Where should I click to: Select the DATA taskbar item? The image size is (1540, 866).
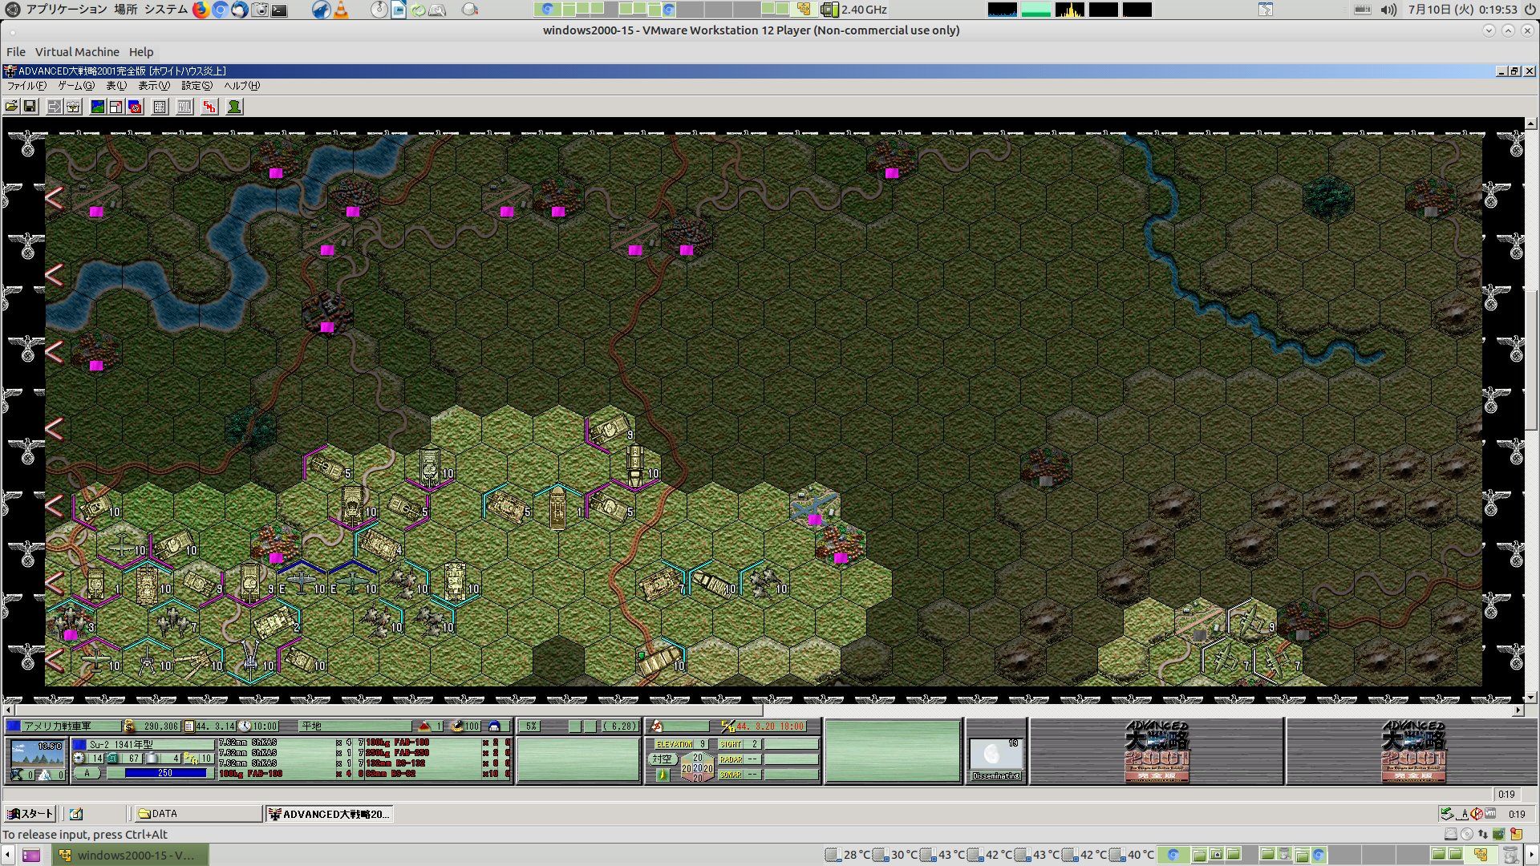click(197, 814)
